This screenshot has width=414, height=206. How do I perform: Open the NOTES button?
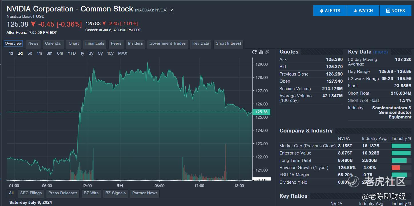click(x=396, y=11)
